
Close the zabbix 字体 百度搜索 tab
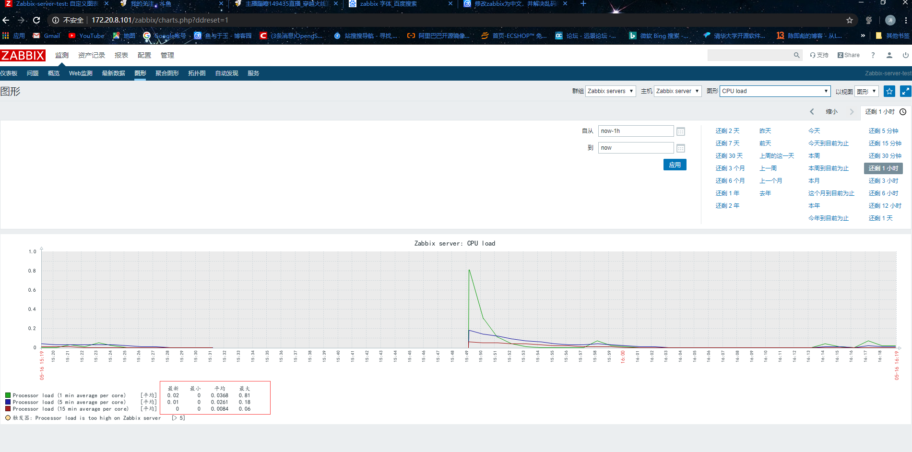(x=450, y=4)
